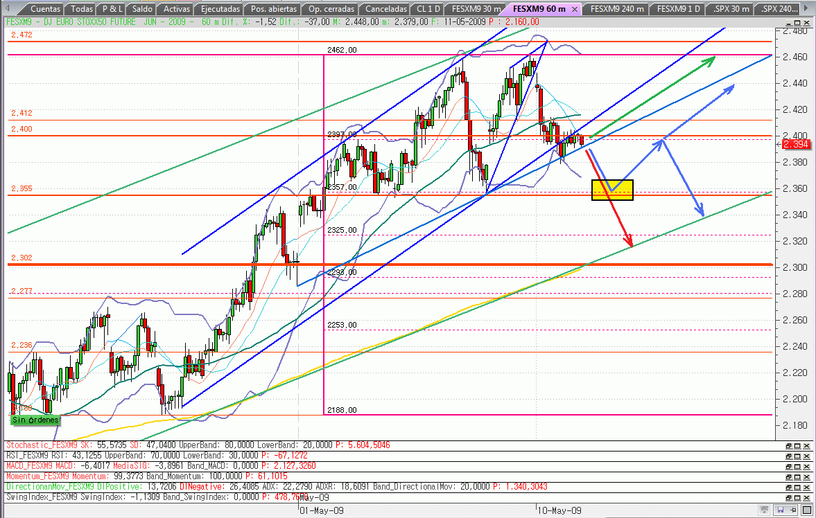Restore the MACD_FESXM9 indicator panel
This screenshot has width=816, height=518.
tap(789, 467)
